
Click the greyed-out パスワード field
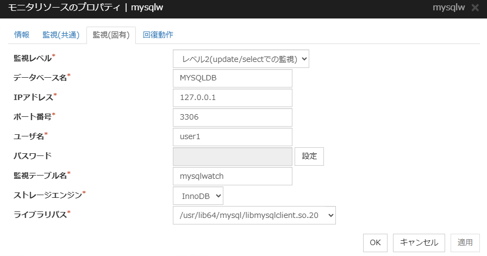232,157
